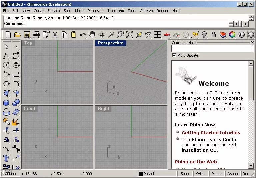Viewport: 256px width, 178px height.
Task: Toggle Osnap in the status bar
Action: tap(232, 174)
